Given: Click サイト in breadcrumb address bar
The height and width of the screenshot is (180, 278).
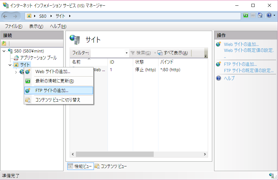Looking at the screenshot, I should pos(60,16).
